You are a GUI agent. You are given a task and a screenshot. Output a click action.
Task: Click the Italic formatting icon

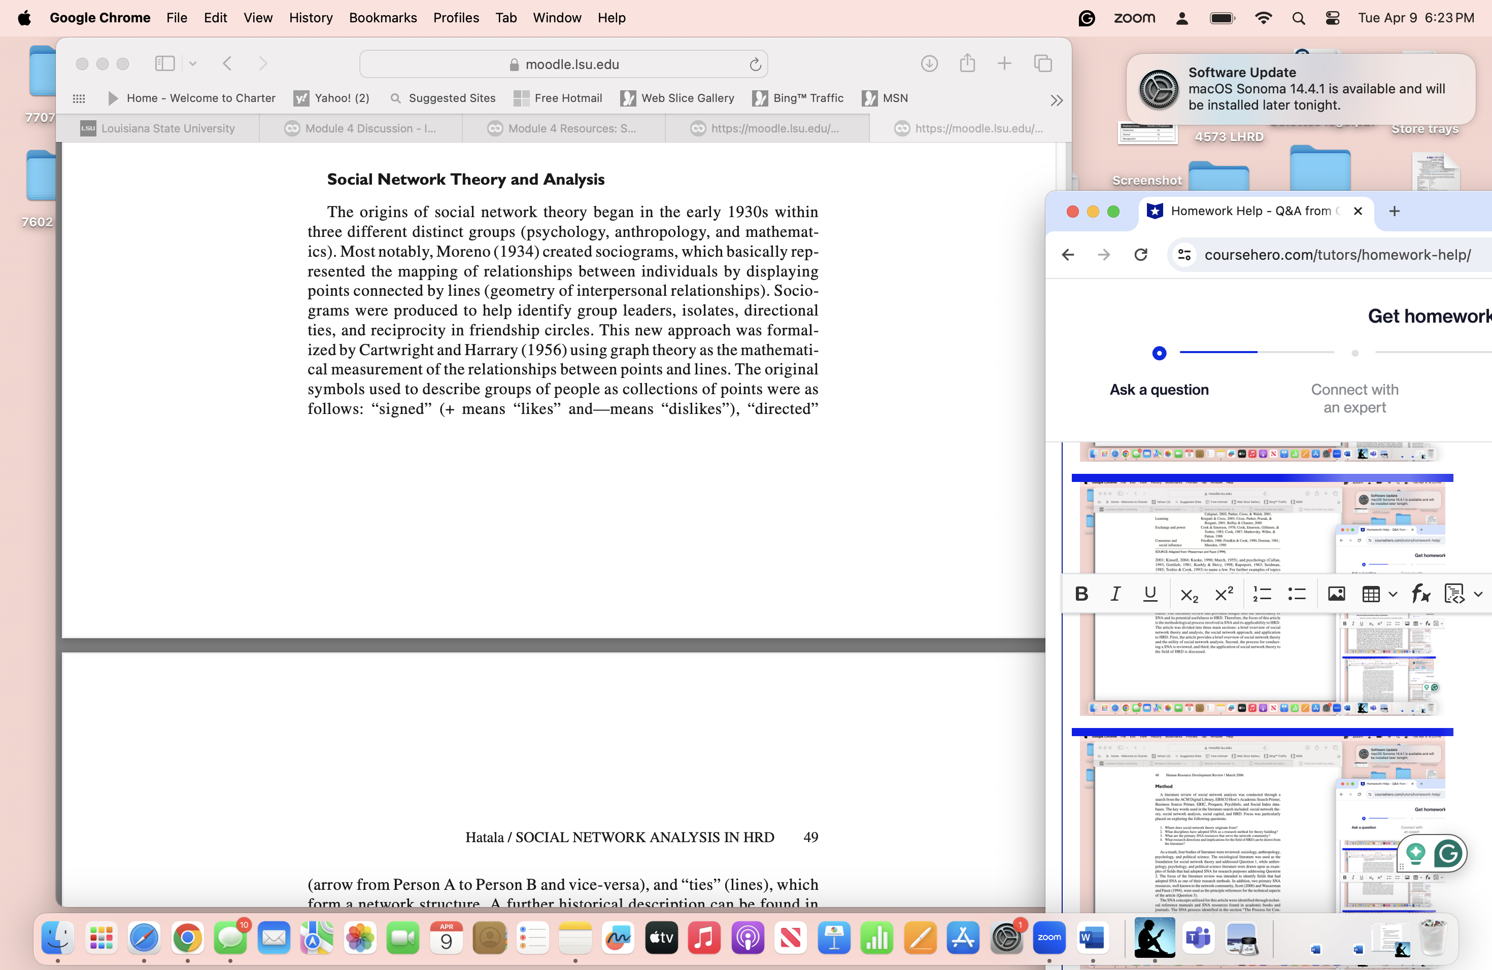click(1115, 594)
